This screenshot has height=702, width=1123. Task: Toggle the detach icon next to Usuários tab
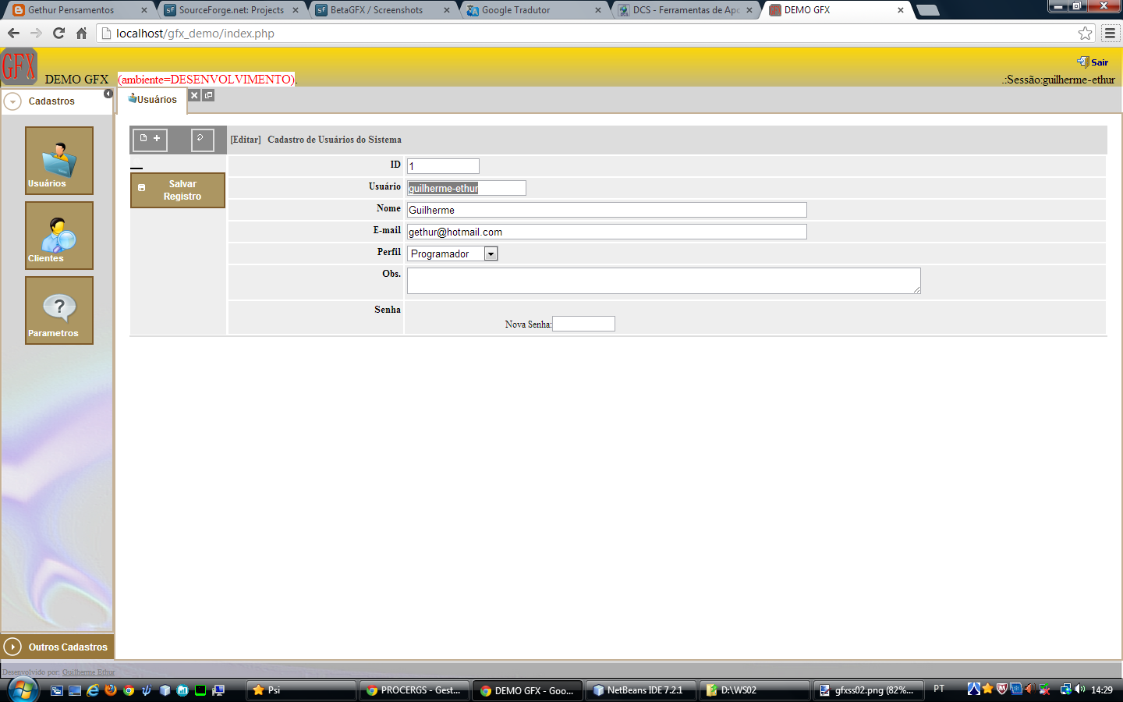pyautogui.click(x=208, y=94)
